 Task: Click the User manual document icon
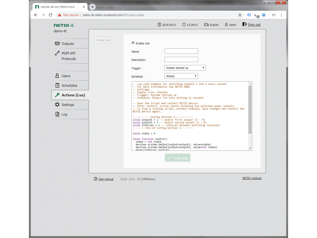[x=95, y=179]
